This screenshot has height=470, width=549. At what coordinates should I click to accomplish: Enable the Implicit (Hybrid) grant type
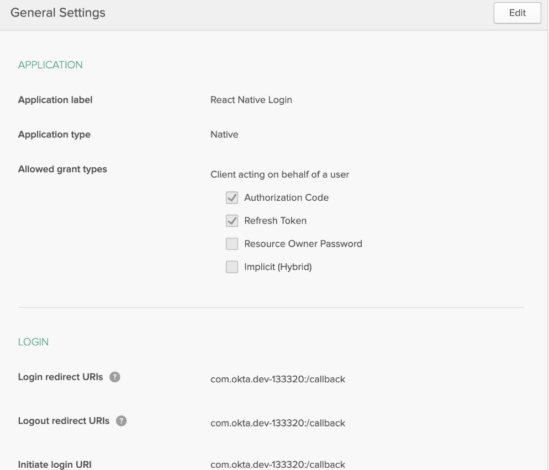(x=231, y=266)
